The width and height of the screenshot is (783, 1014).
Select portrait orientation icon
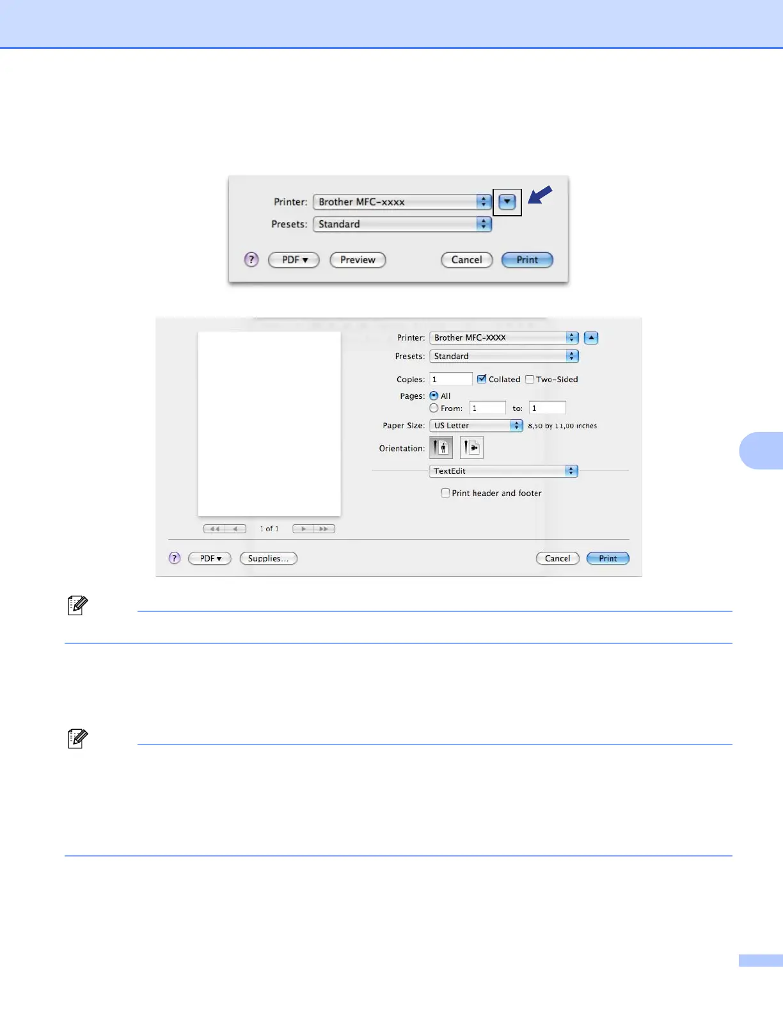coord(441,447)
